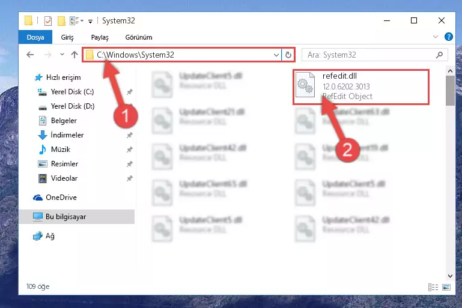Open the Help icon
Viewport: 462px width, 308px height.
pos(448,37)
